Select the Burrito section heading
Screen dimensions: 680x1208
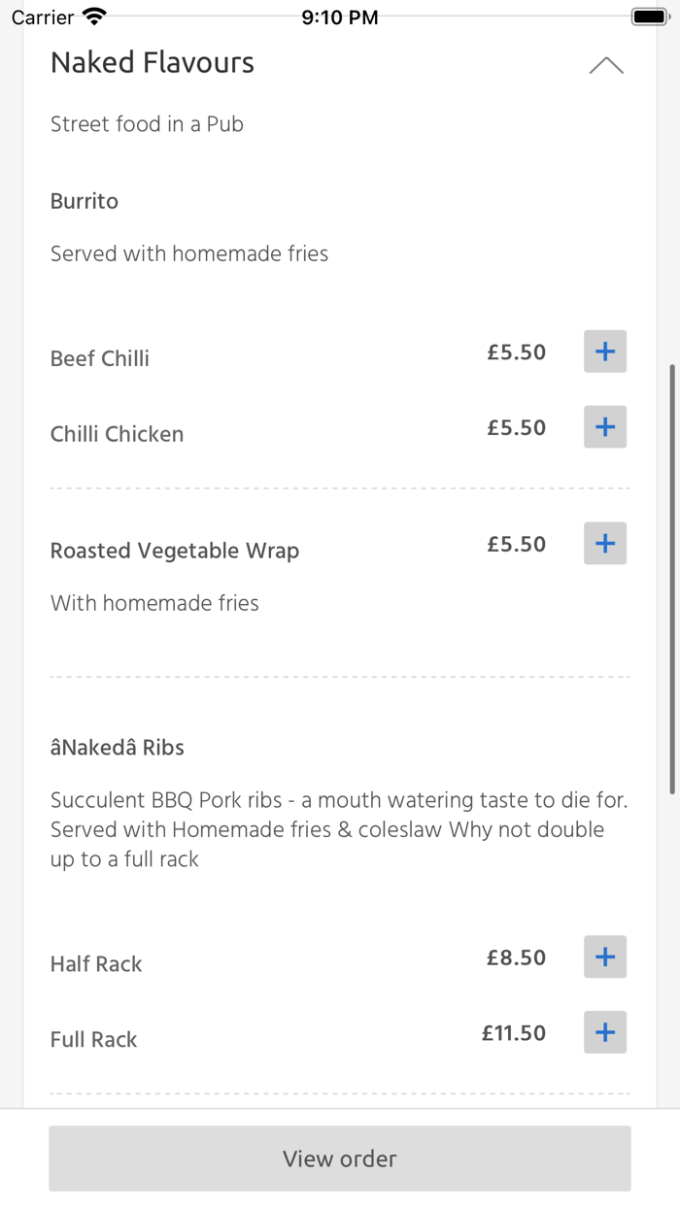(x=84, y=201)
